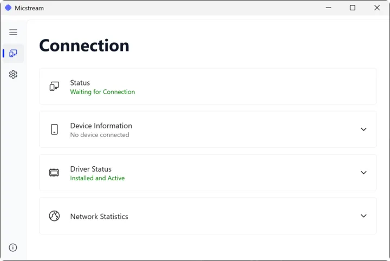Expand the Device Information chevron

[363, 129]
